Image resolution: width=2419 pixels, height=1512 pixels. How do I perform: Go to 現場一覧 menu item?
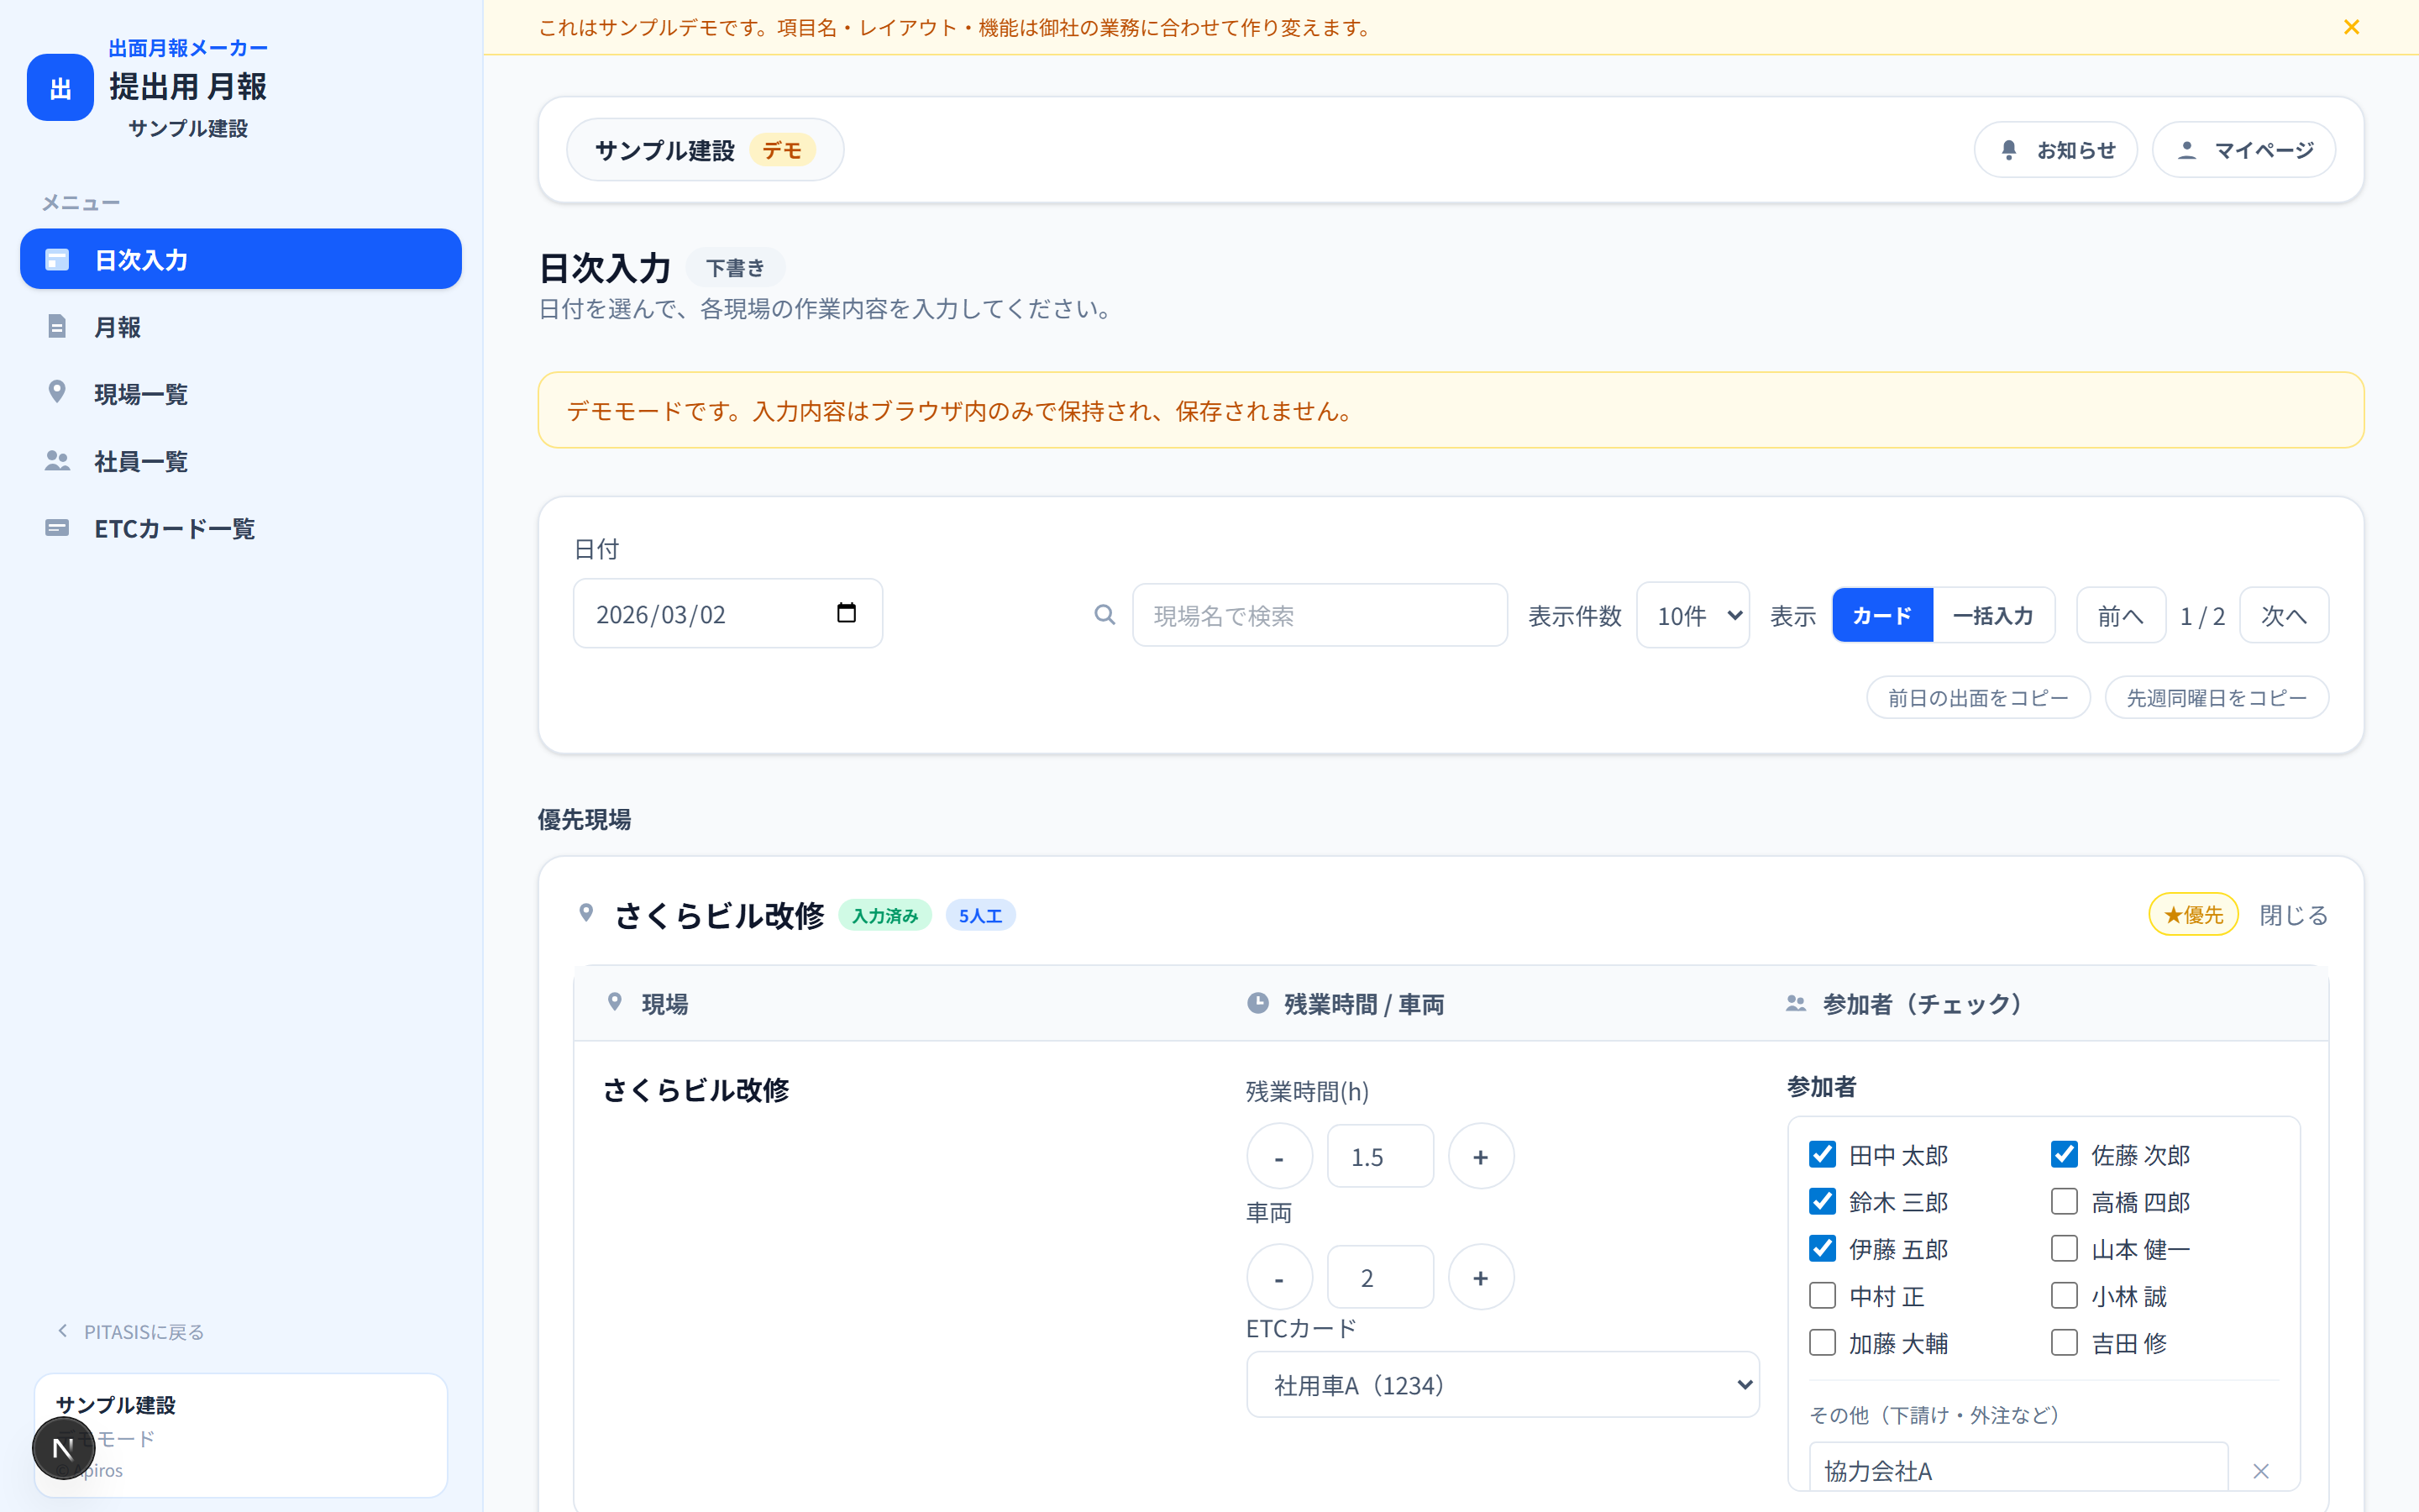(x=241, y=393)
